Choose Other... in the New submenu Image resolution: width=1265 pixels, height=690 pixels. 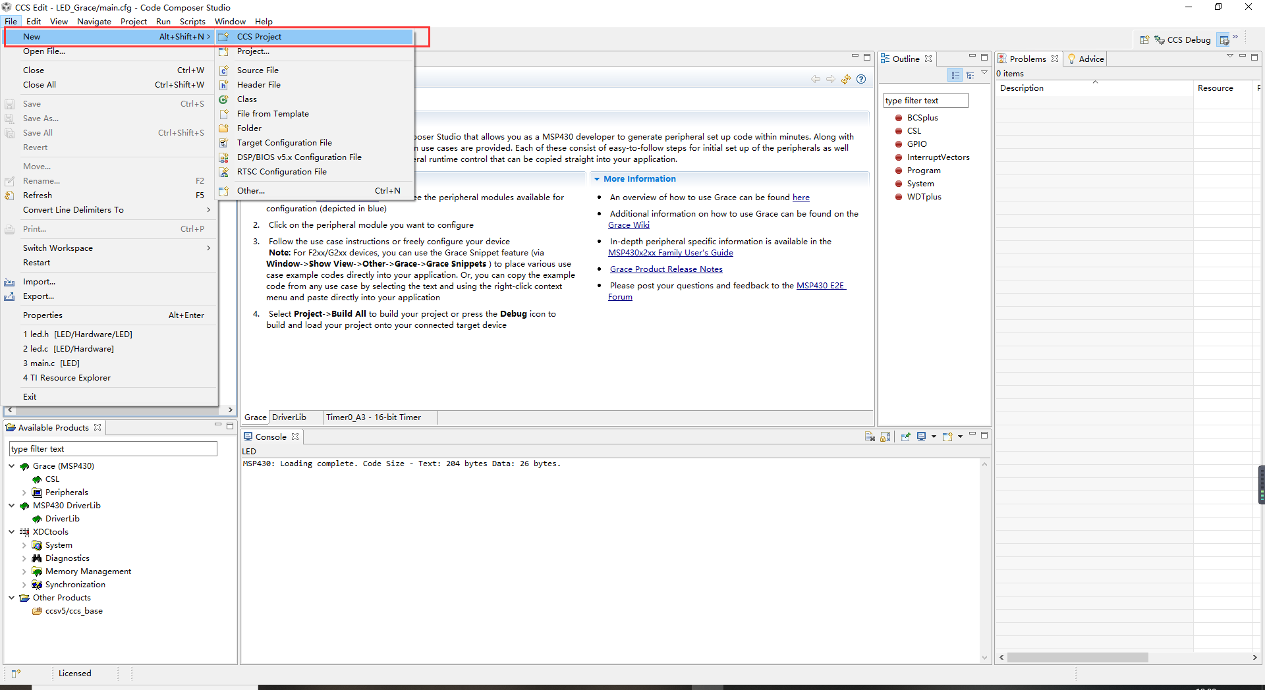pos(316,191)
